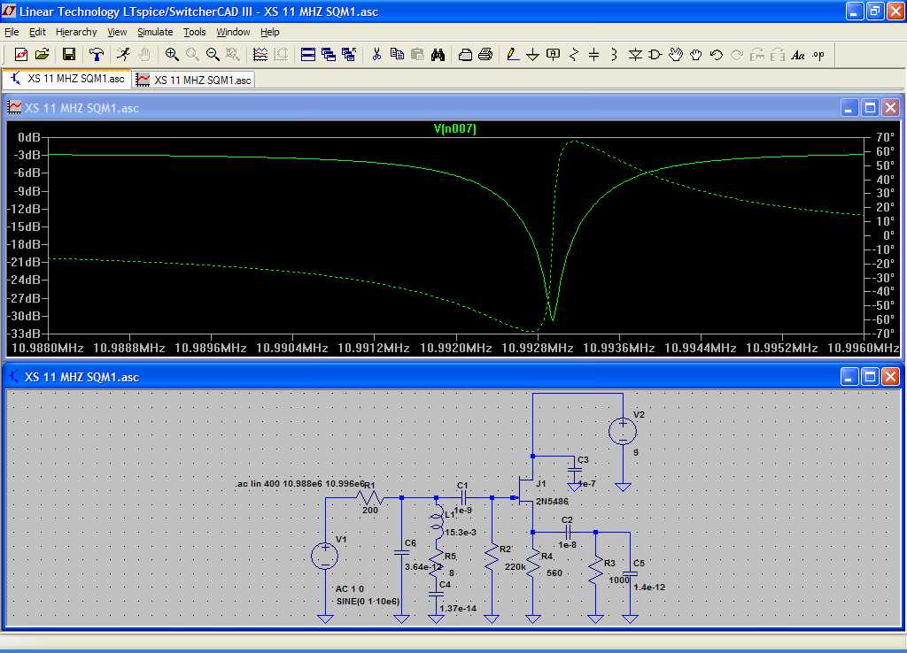
Task: Click the V(n007) trace label in the plot
Action: [x=454, y=128]
